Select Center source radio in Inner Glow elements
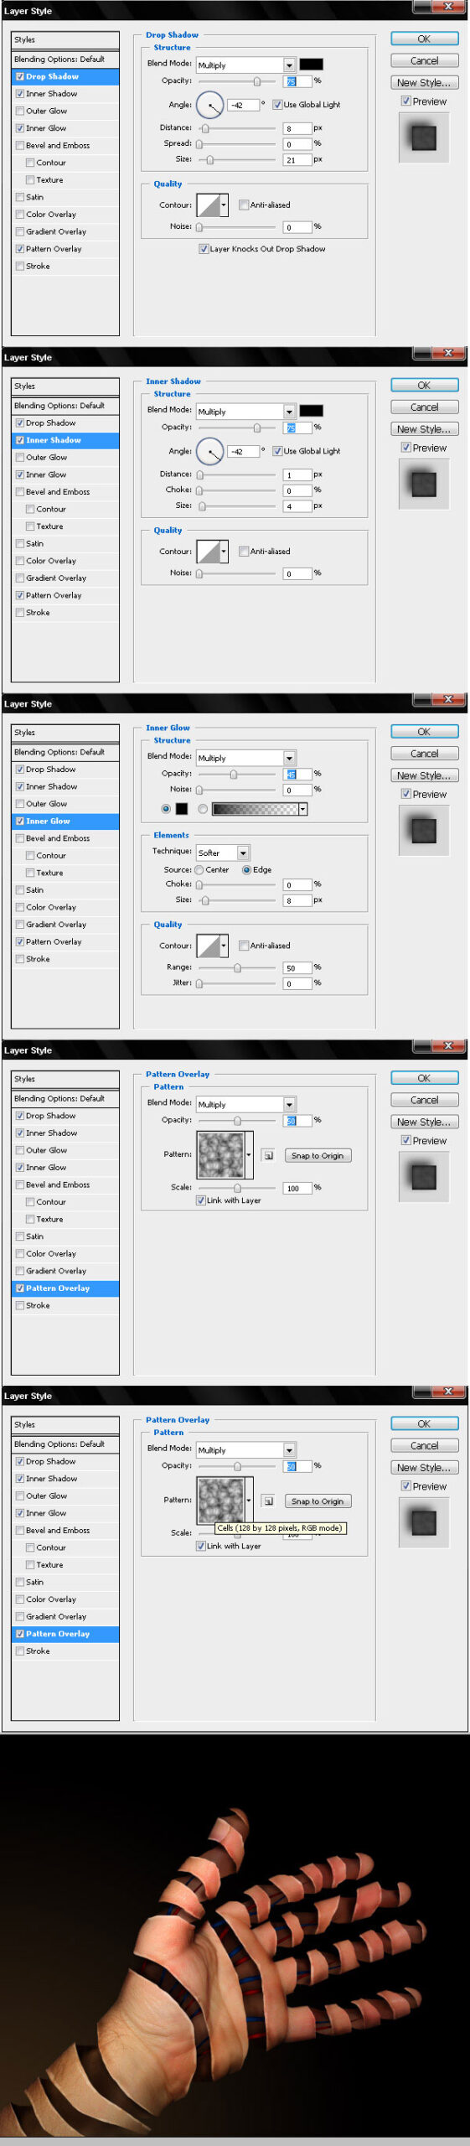 click(x=199, y=870)
